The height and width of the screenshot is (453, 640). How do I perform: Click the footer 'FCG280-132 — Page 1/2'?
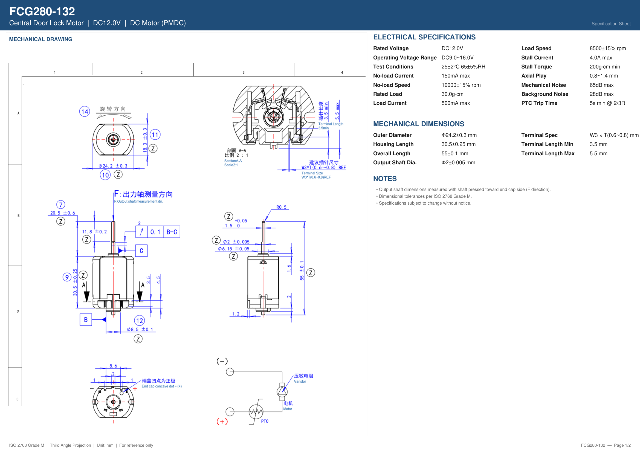[606, 446]
